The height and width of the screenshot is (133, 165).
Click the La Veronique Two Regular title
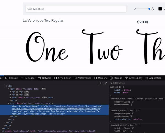(x=43, y=21)
